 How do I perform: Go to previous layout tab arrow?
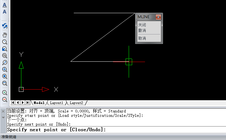(18, 103)
